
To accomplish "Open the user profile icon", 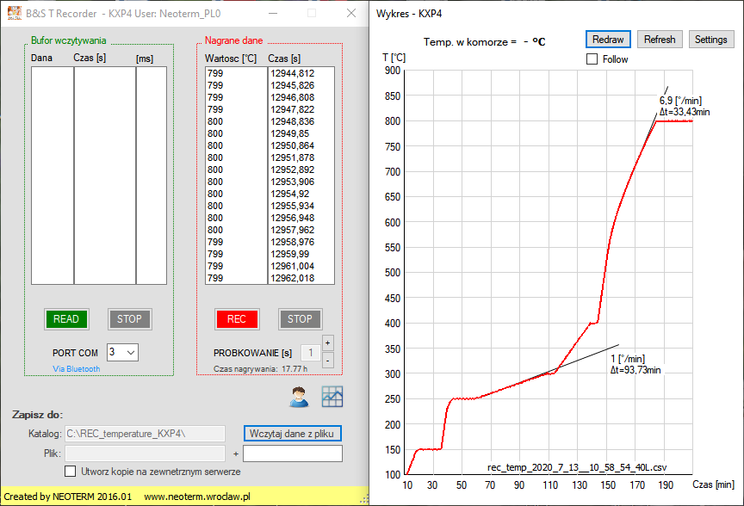I will pos(299,397).
